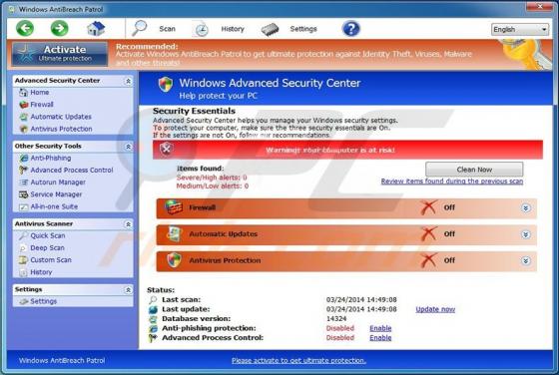The width and height of the screenshot is (559, 375).
Task: Select Custom Scan in the sidebar
Action: tap(51, 260)
